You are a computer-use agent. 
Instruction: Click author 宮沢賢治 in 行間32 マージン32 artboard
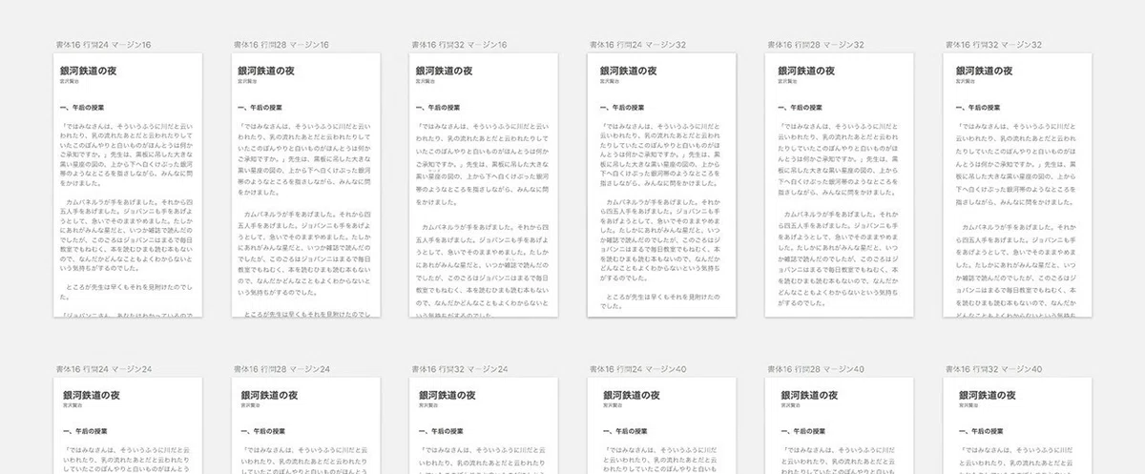(966, 83)
